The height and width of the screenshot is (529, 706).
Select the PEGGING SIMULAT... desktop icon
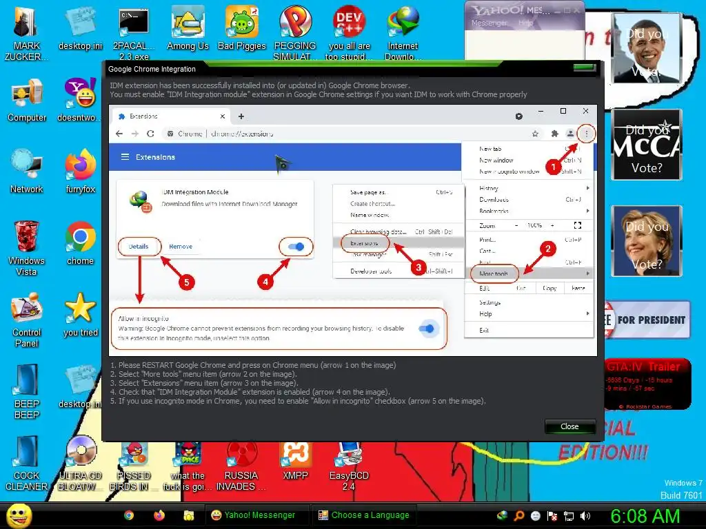pyautogui.click(x=295, y=32)
